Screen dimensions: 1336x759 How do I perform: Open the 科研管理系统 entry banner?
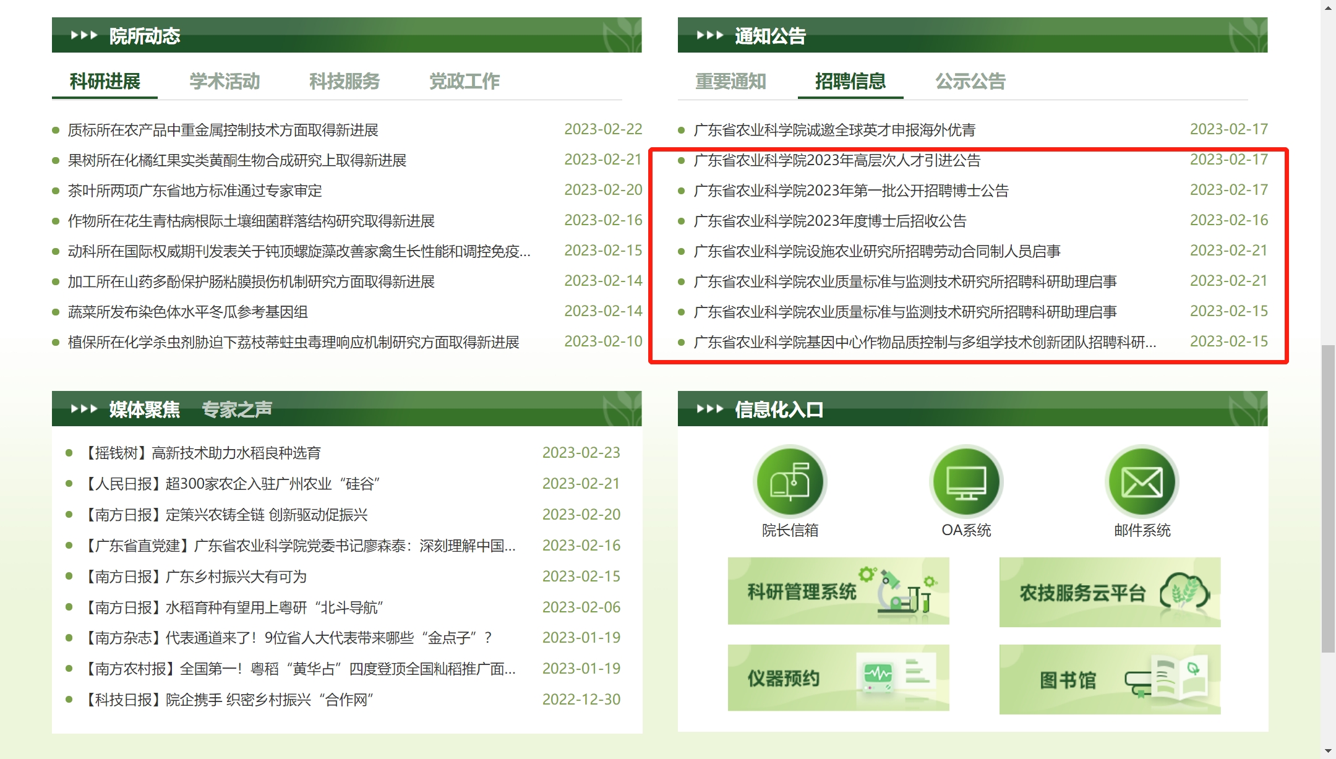point(838,592)
